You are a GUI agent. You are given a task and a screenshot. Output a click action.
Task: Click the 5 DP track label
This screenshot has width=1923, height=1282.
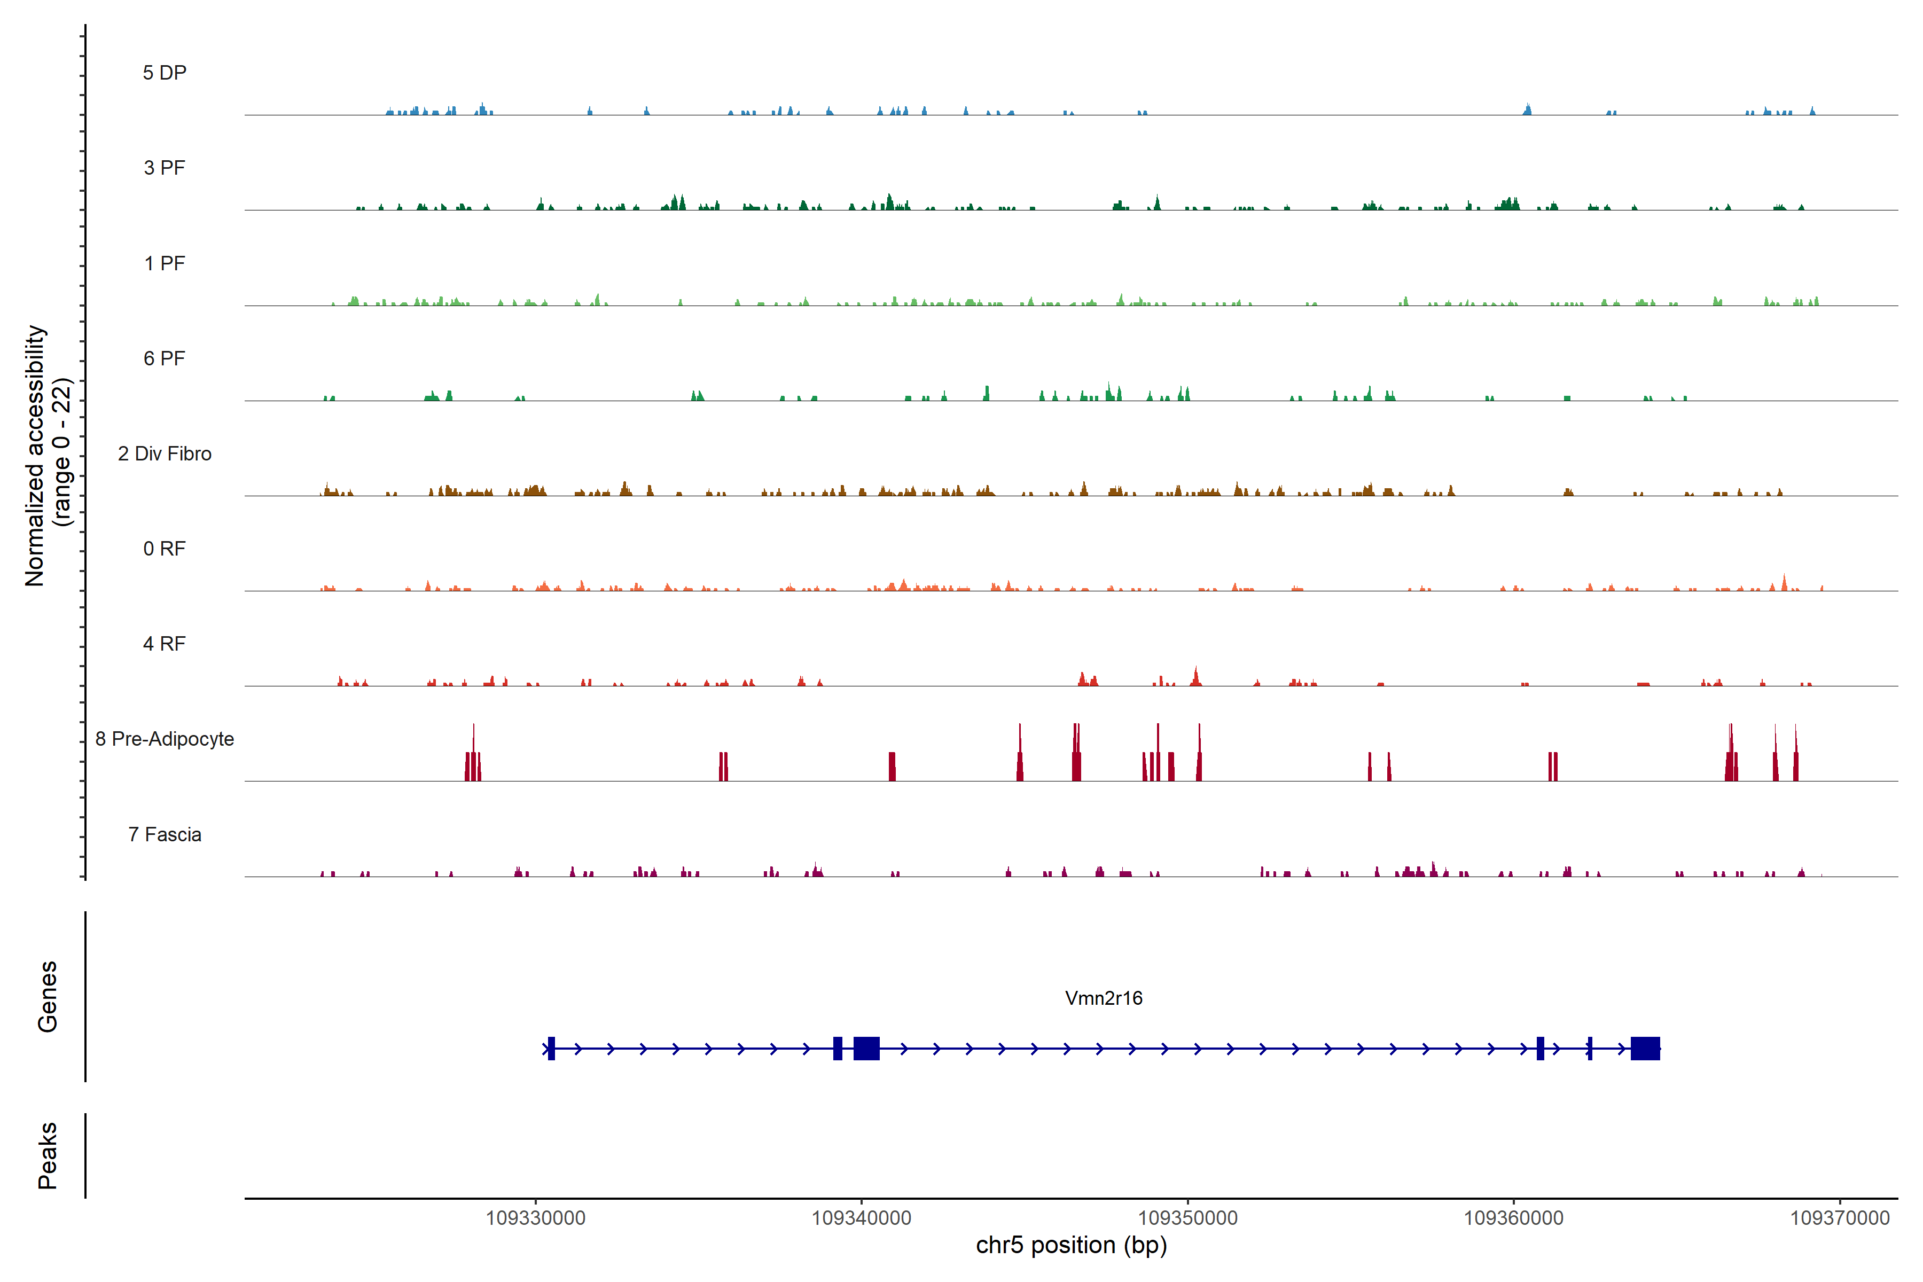tap(165, 73)
